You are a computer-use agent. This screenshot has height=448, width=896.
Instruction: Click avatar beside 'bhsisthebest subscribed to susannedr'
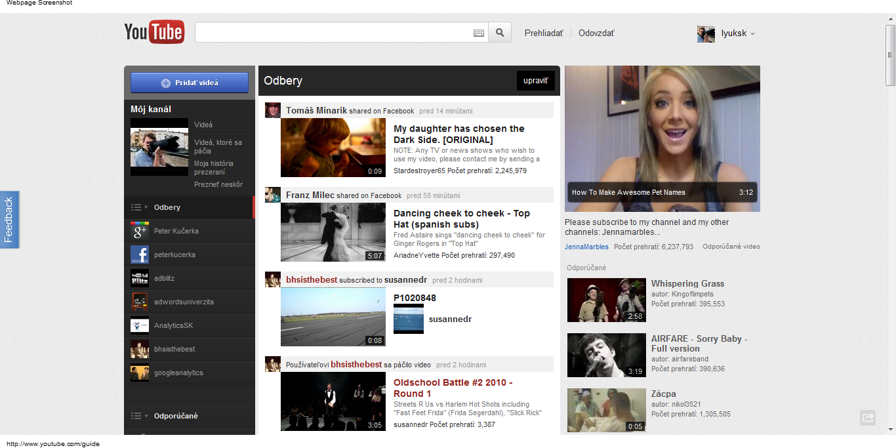point(273,279)
